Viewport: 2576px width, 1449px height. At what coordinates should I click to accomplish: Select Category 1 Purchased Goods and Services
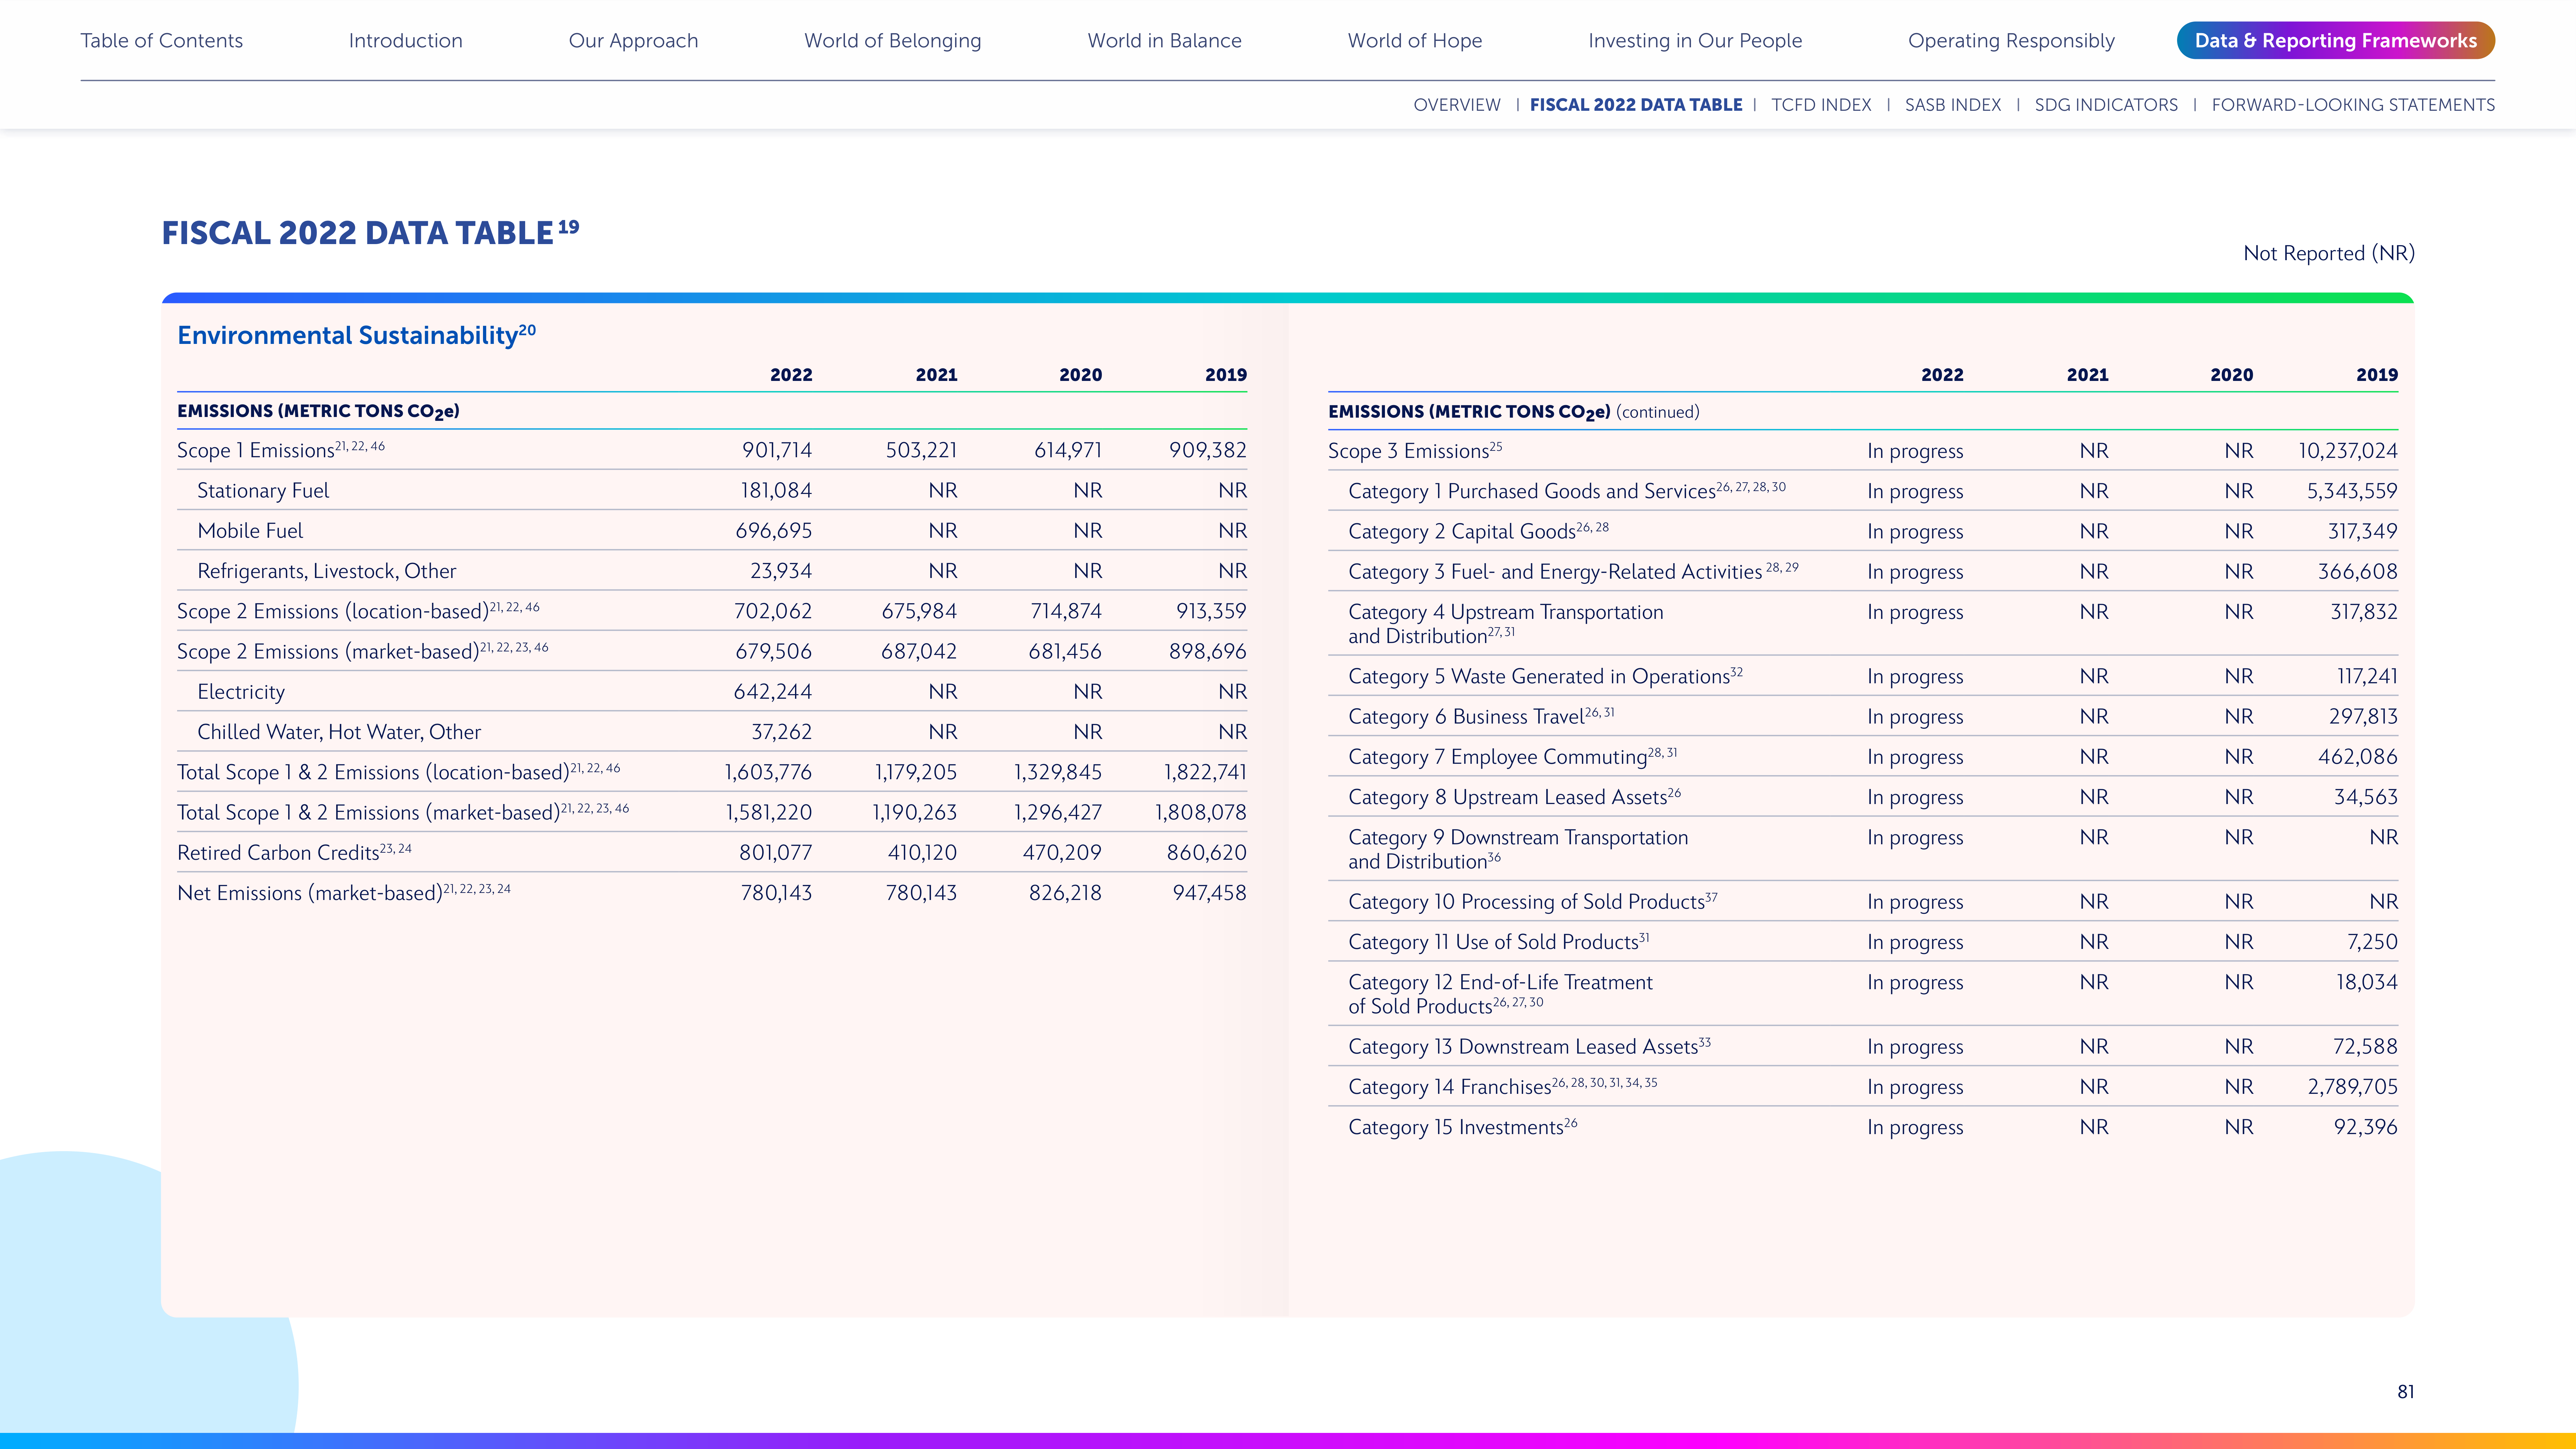point(1567,491)
